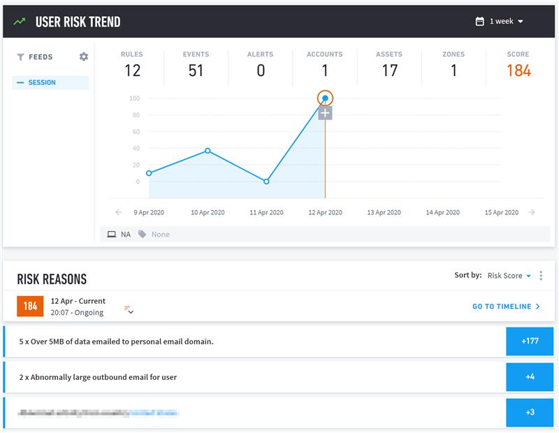The height and width of the screenshot is (433, 559).
Task: Select the Alerts metric tab
Action: point(261,64)
